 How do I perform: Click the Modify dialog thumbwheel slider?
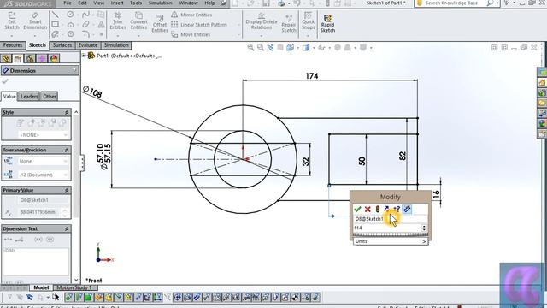(391, 234)
